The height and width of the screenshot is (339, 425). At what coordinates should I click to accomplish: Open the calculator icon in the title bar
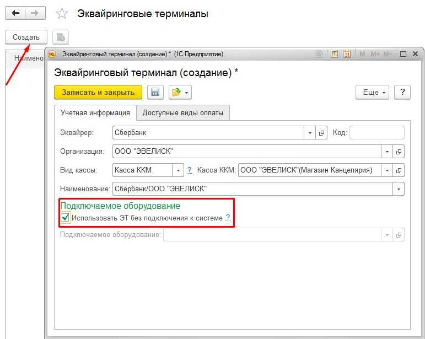(x=334, y=54)
